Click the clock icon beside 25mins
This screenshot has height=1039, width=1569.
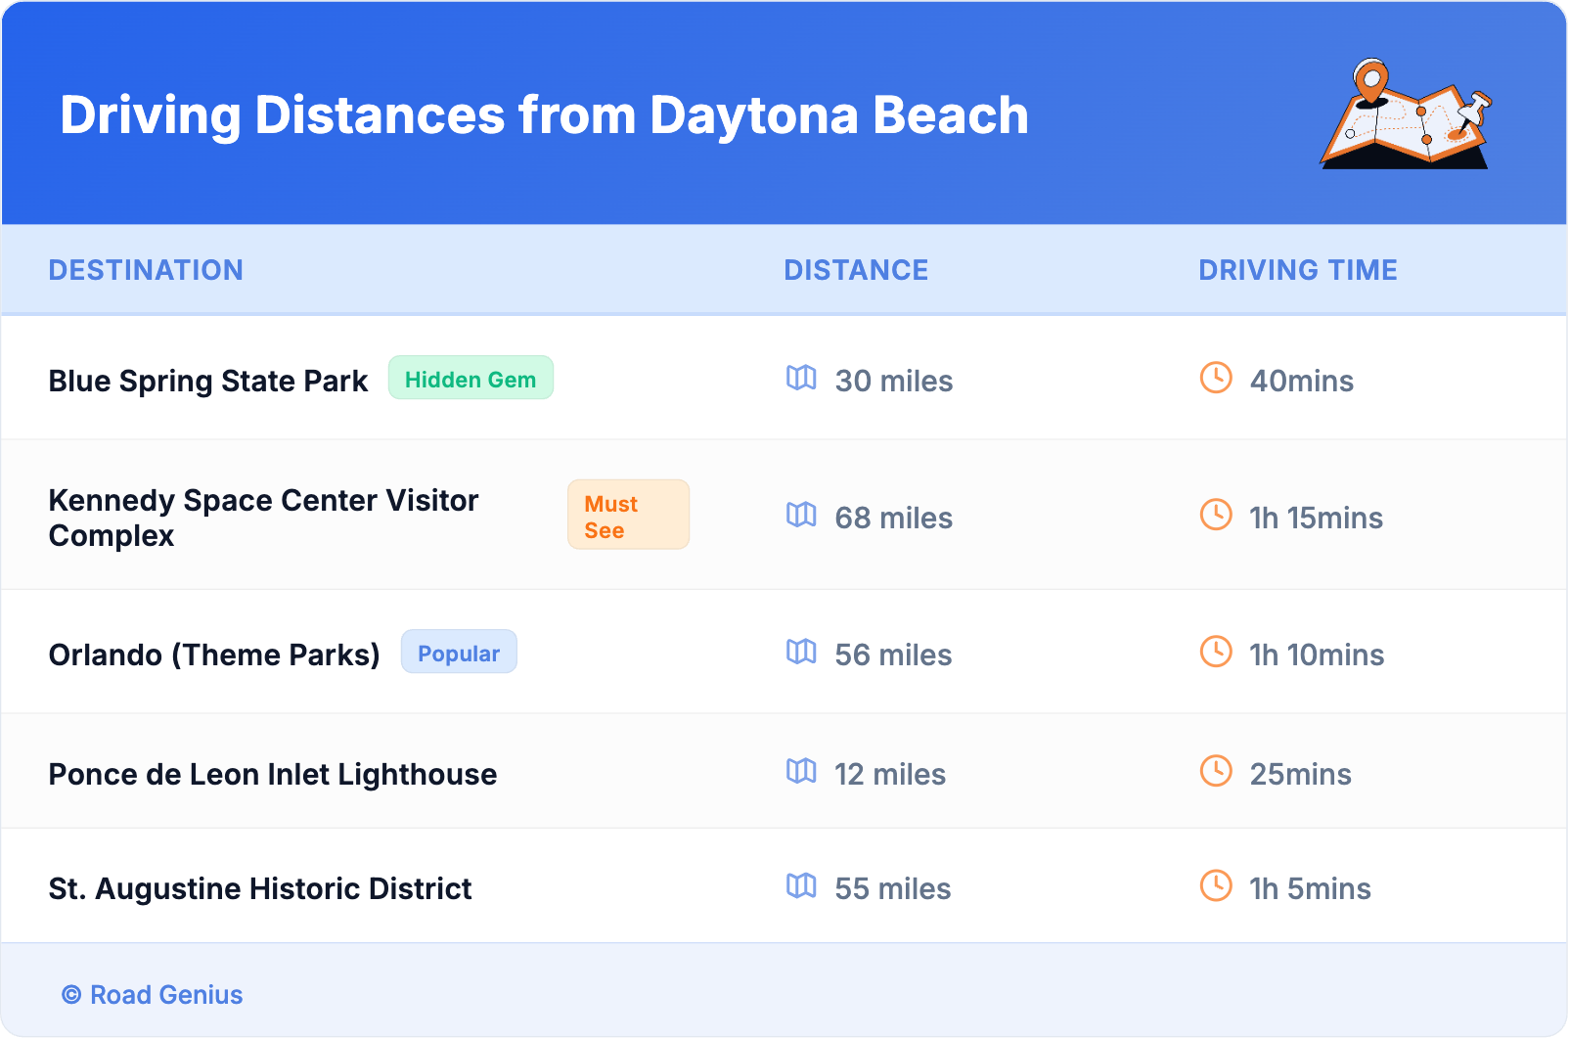(1216, 771)
